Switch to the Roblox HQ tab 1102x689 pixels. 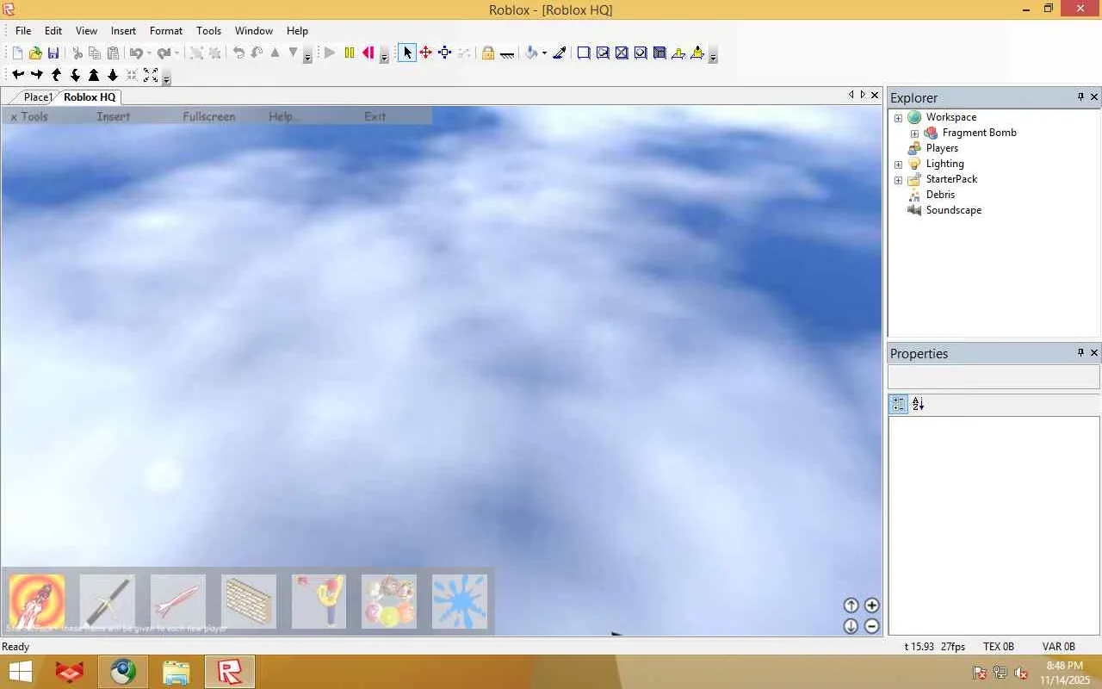(x=90, y=97)
